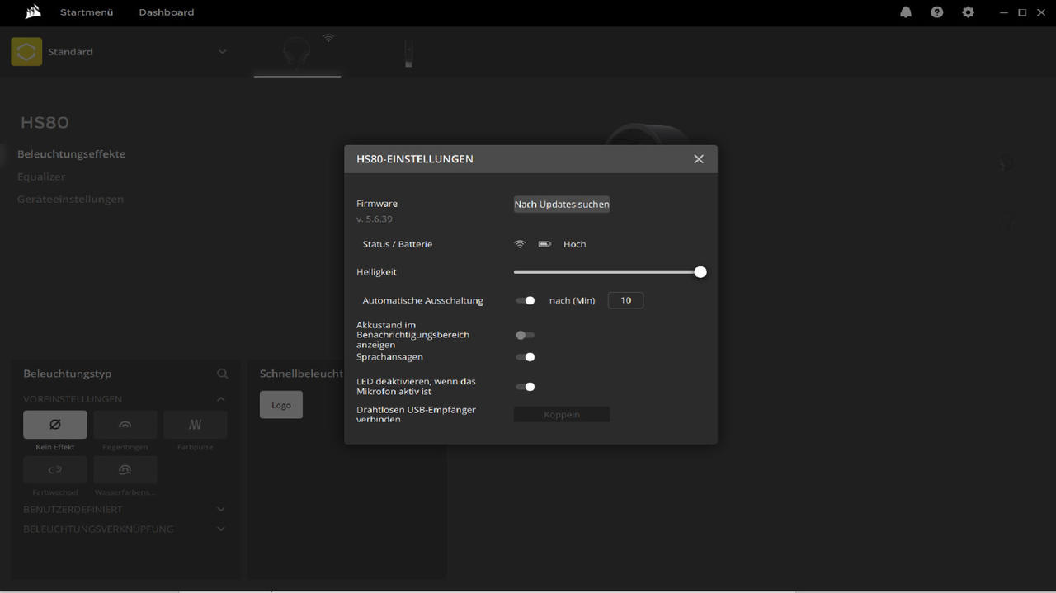Toggle Automatische Ausschaltung switch

click(526, 301)
